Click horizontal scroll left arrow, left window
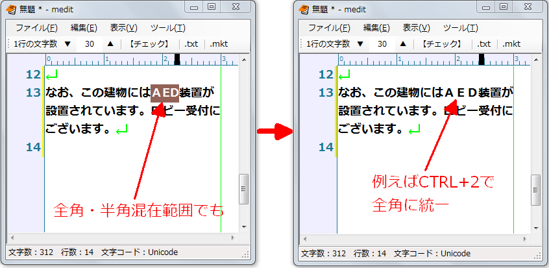The width and height of the screenshot is (549, 268). tap(12, 238)
